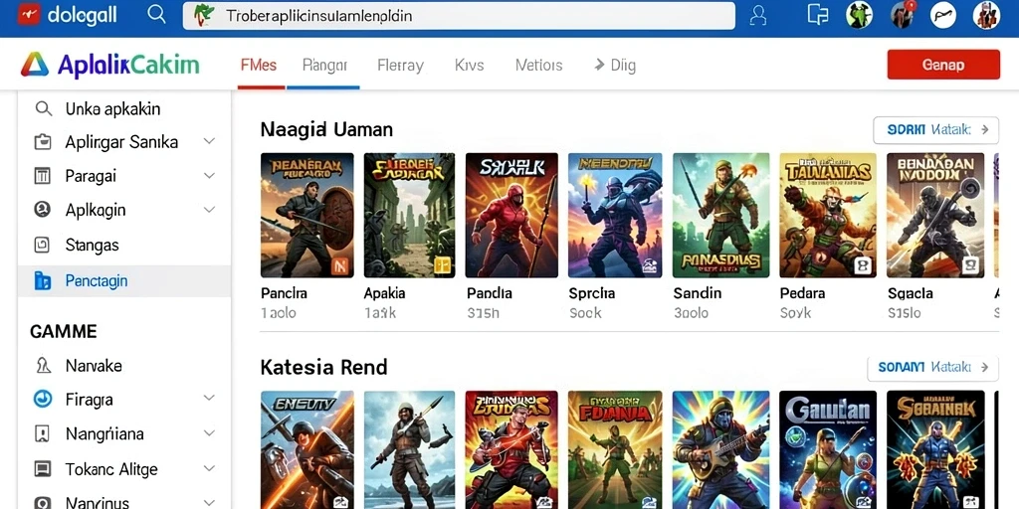1019x509 pixels.
Task: Click the Aplkagin sidebar icon
Action: (42, 210)
